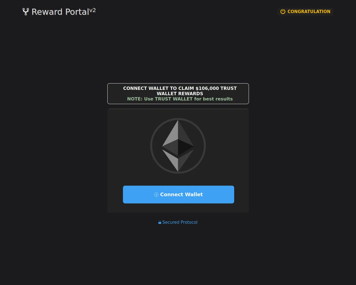Click the WALLET REWARDS line of the banner
The image size is (356, 285).
point(180,94)
